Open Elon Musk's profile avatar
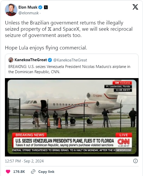This screenshot has height=176, width=143. point(11,10)
